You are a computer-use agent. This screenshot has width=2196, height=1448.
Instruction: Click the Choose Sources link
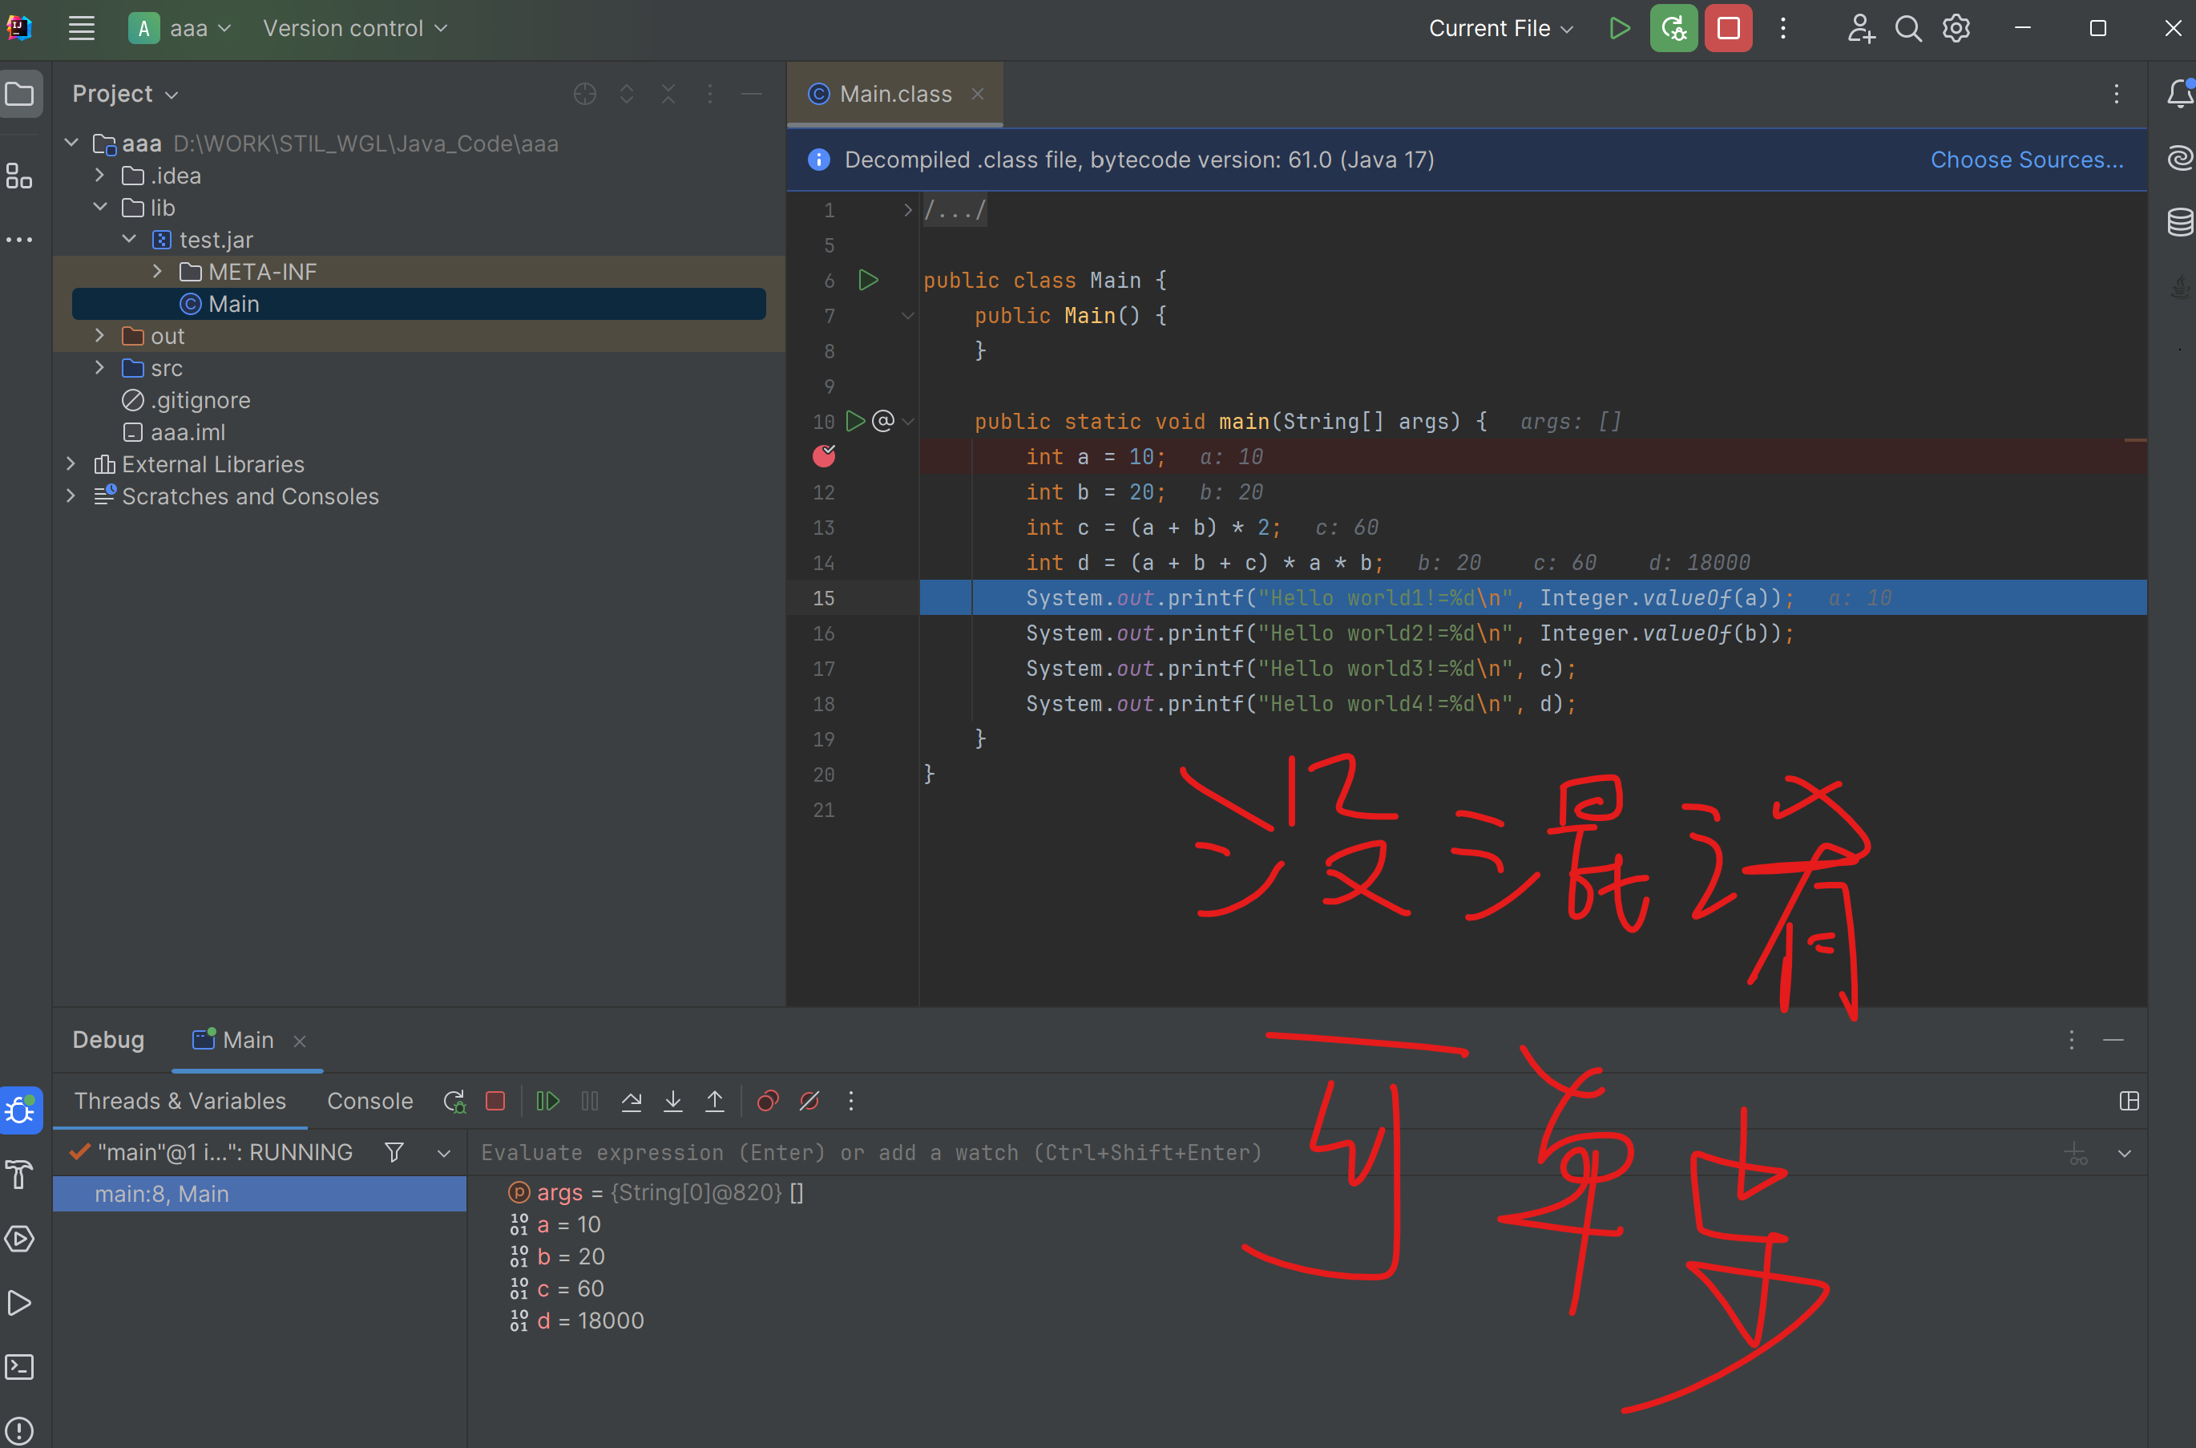click(2026, 160)
